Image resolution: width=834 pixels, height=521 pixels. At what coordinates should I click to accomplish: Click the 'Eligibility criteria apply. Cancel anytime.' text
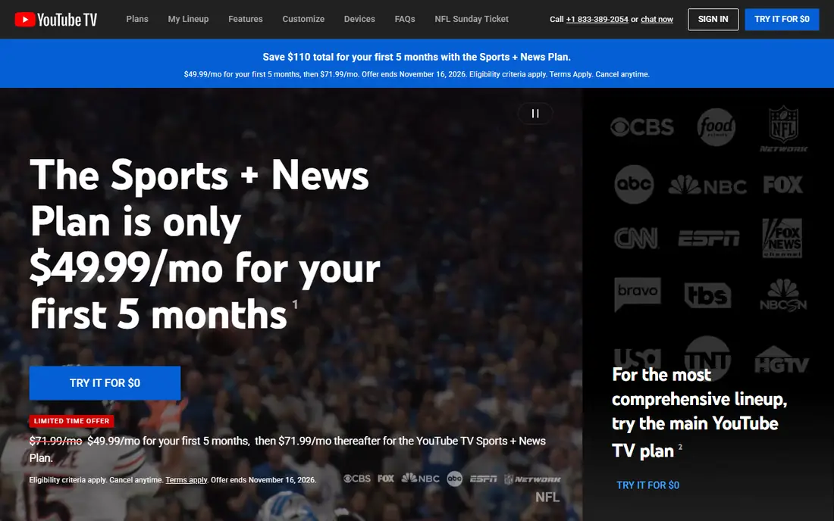(x=96, y=479)
